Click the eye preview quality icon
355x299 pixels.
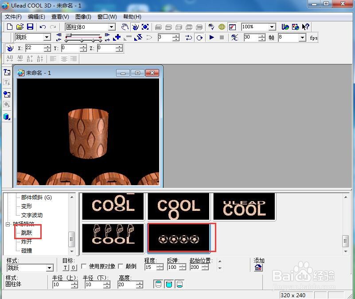(211, 27)
